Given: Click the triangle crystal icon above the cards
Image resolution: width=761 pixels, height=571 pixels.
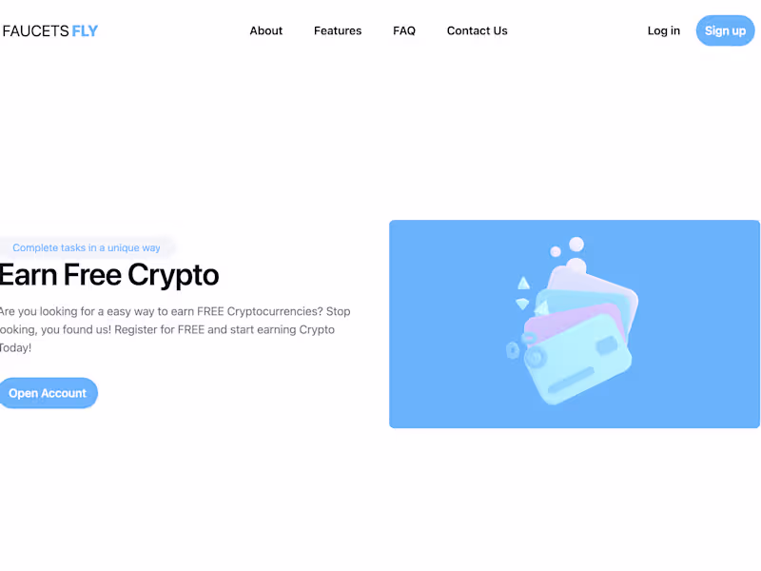Looking at the screenshot, I should 523,283.
